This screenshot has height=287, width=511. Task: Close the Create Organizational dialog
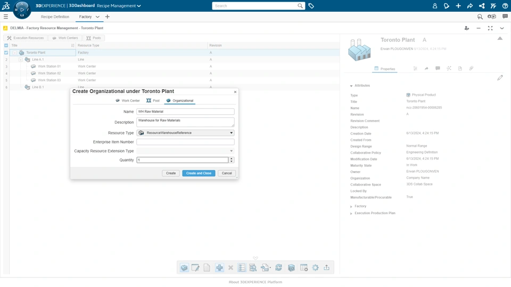coord(235,92)
